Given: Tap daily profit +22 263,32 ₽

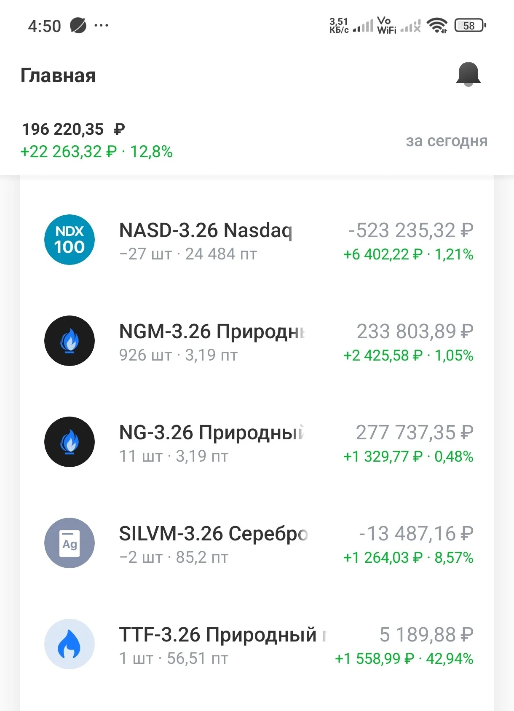Looking at the screenshot, I should [69, 152].
